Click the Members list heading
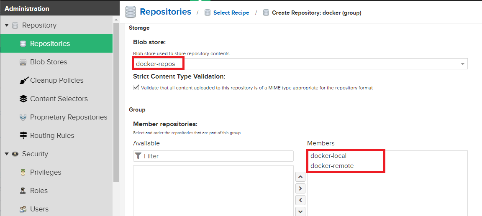Image resolution: width=482 pixels, height=216 pixels. pos(321,143)
